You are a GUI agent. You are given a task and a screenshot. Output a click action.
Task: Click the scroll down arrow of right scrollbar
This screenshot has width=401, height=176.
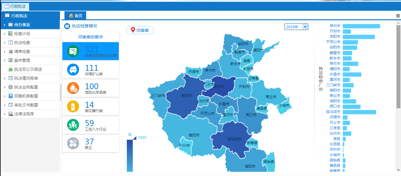(x=398, y=170)
